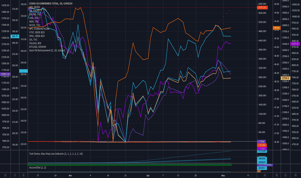The width and height of the screenshot is (301, 178).
Task: Click the 3583055 value label
Action: coord(262,159)
